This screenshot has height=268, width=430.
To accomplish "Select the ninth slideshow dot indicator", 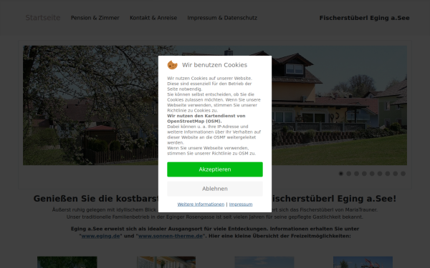I will (403, 174).
